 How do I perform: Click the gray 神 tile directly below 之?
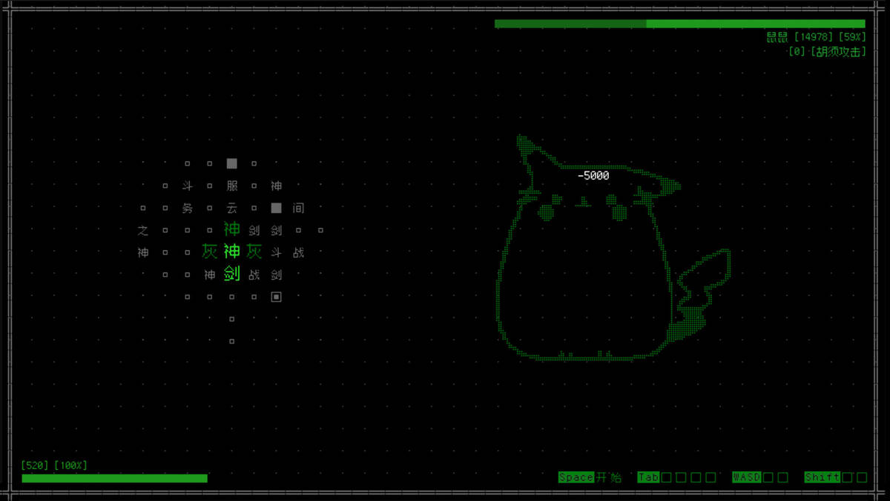[143, 253]
